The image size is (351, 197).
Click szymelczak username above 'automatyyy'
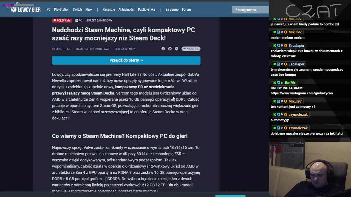[x=298, y=115]
